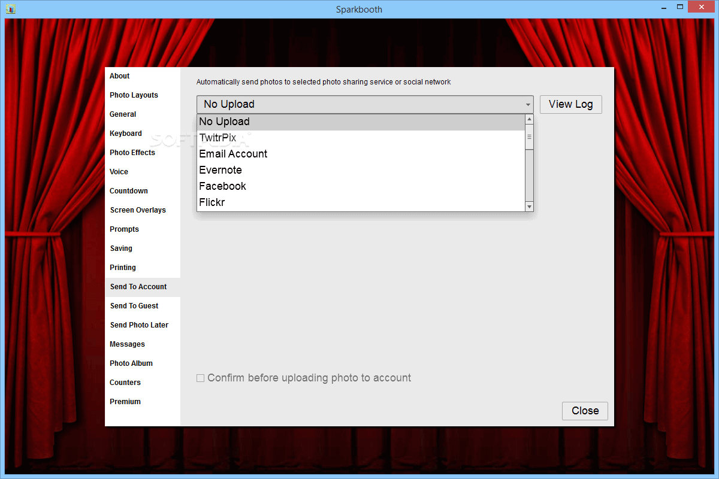The width and height of the screenshot is (719, 479).
Task: Open the Countdown settings
Action: pyautogui.click(x=143, y=191)
